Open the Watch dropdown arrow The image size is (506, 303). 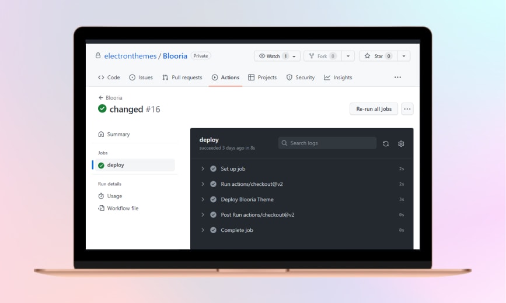point(294,56)
